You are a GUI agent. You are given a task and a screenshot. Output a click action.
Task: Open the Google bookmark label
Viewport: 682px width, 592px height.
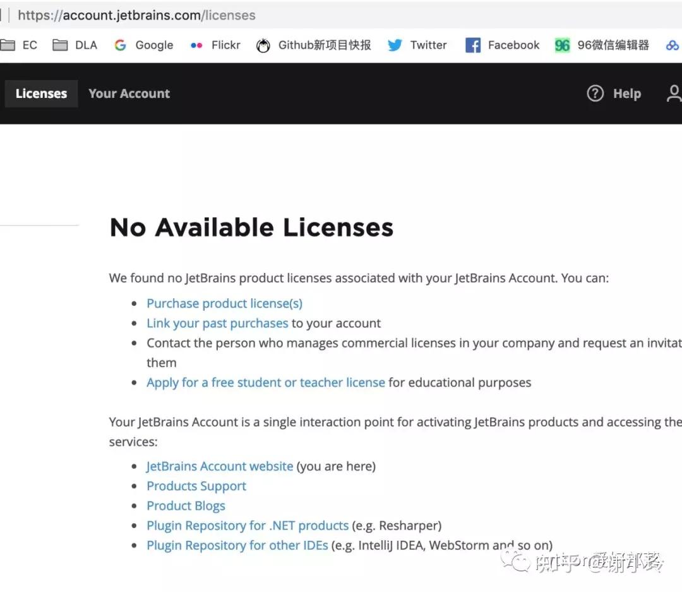pyautogui.click(x=155, y=45)
